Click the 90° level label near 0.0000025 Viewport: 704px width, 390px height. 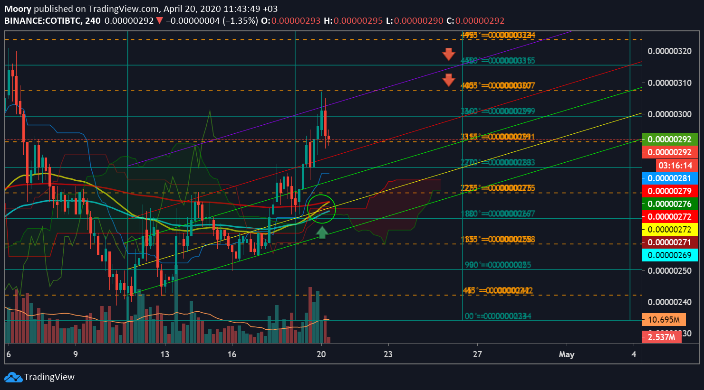tap(498, 265)
